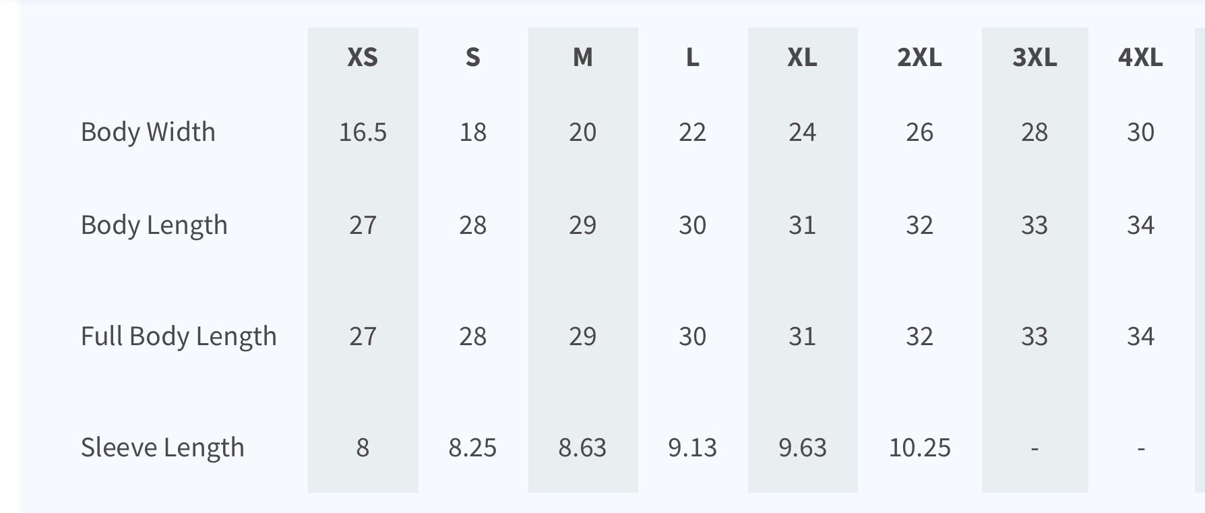Viewport: 1205px width, 513px height.
Task: Select the 4XL size header
Action: point(1140,57)
